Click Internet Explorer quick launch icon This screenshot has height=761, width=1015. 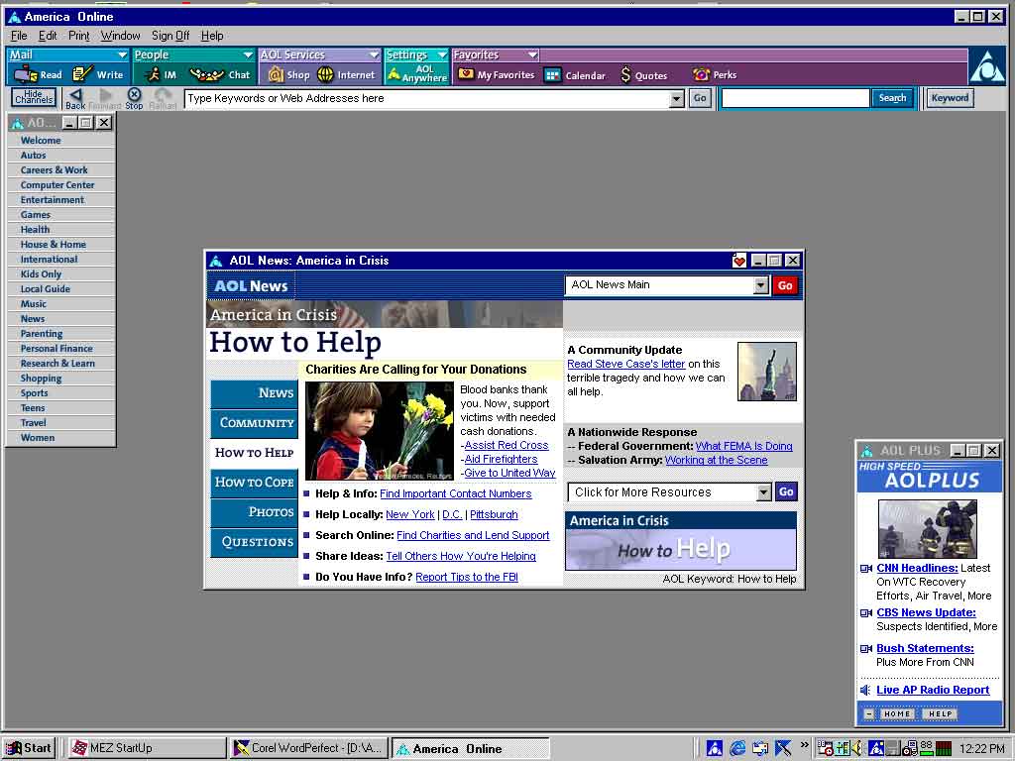pyautogui.click(x=737, y=748)
